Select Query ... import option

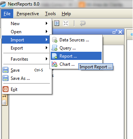76,48
